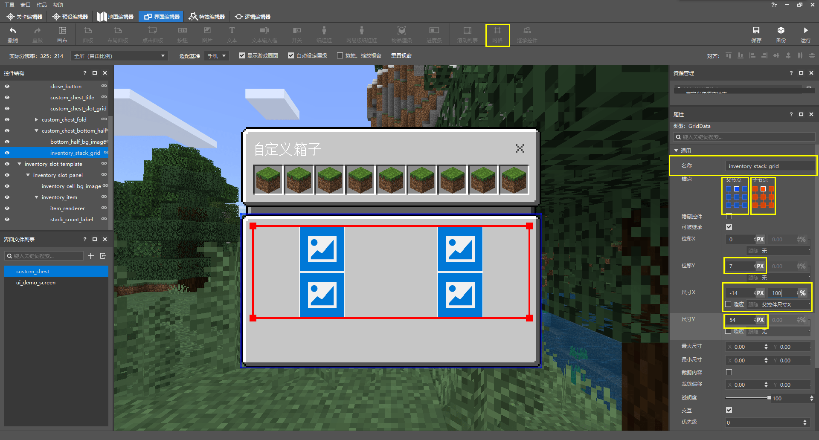Screen dimensions: 819x440
Task: Check 拖拽、缩放视窗 checkbox
Action: pyautogui.click(x=340, y=55)
